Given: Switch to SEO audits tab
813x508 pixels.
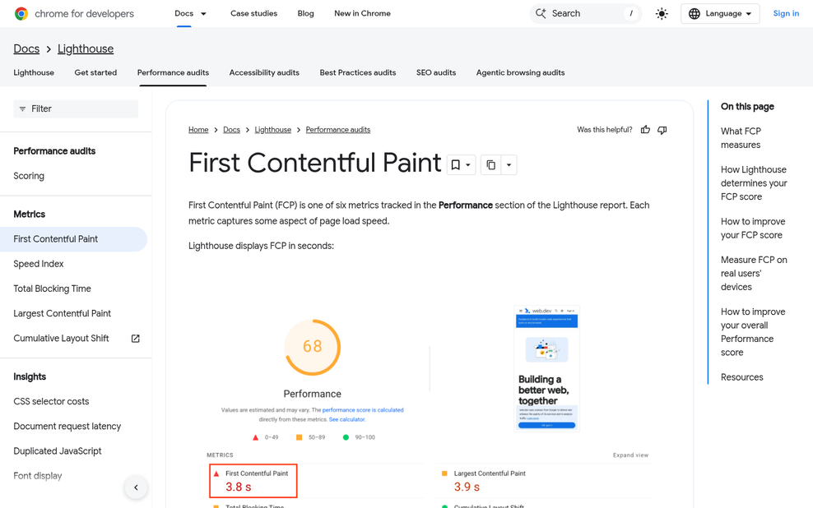Looking at the screenshot, I should (x=436, y=72).
